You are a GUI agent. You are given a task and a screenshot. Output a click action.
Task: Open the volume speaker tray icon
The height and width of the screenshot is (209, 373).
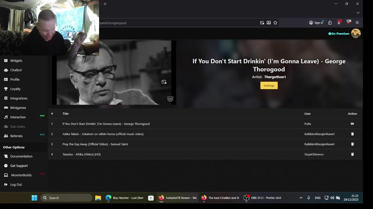[332, 198]
